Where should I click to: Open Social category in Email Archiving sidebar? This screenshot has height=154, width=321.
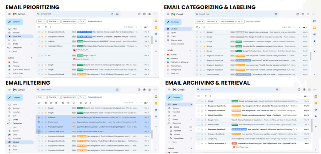(x=177, y=127)
